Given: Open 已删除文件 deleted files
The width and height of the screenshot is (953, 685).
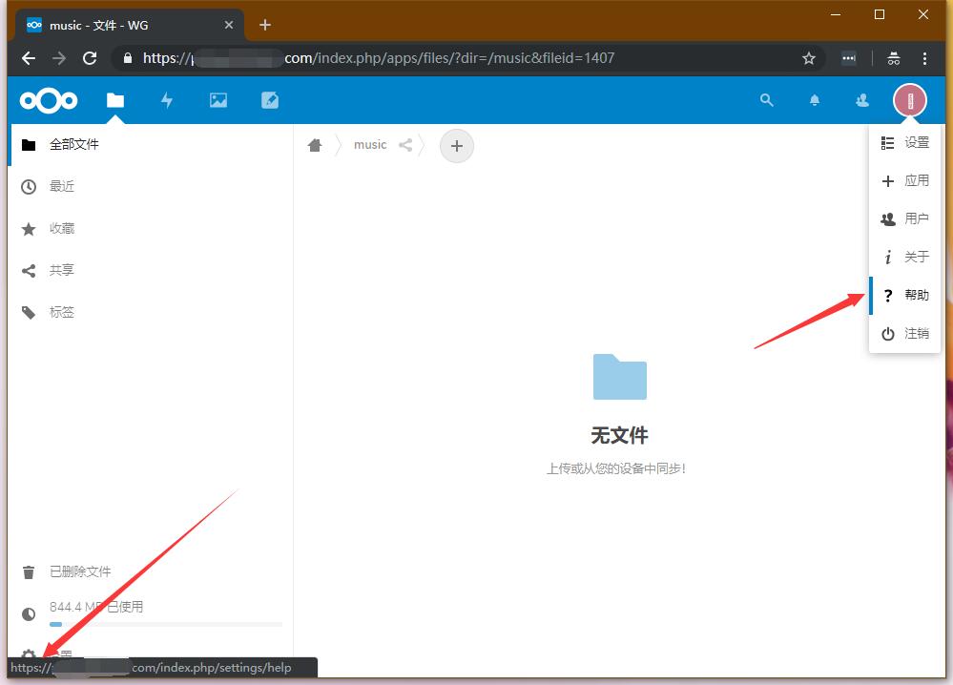Looking at the screenshot, I should point(151,572).
